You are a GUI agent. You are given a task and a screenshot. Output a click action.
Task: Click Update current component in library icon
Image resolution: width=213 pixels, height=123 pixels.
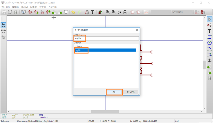(48, 12)
